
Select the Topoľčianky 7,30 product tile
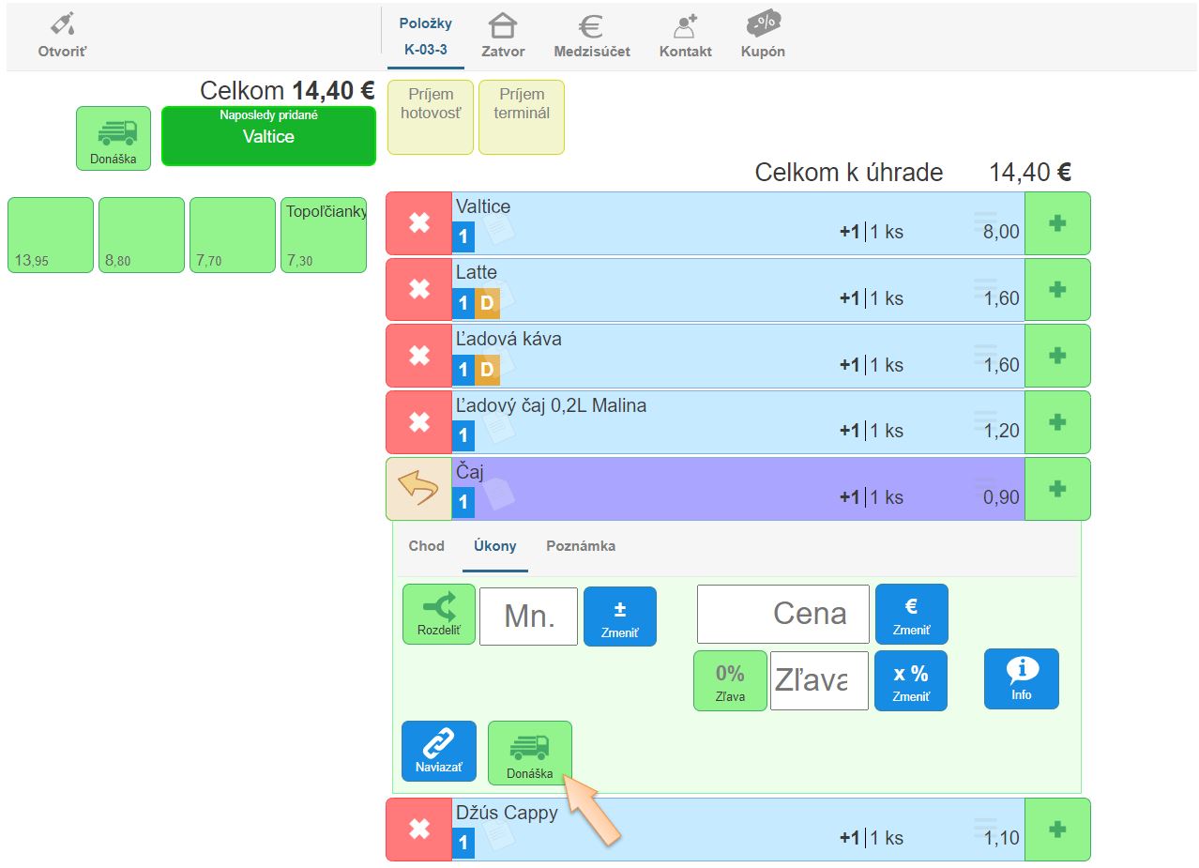click(x=324, y=235)
